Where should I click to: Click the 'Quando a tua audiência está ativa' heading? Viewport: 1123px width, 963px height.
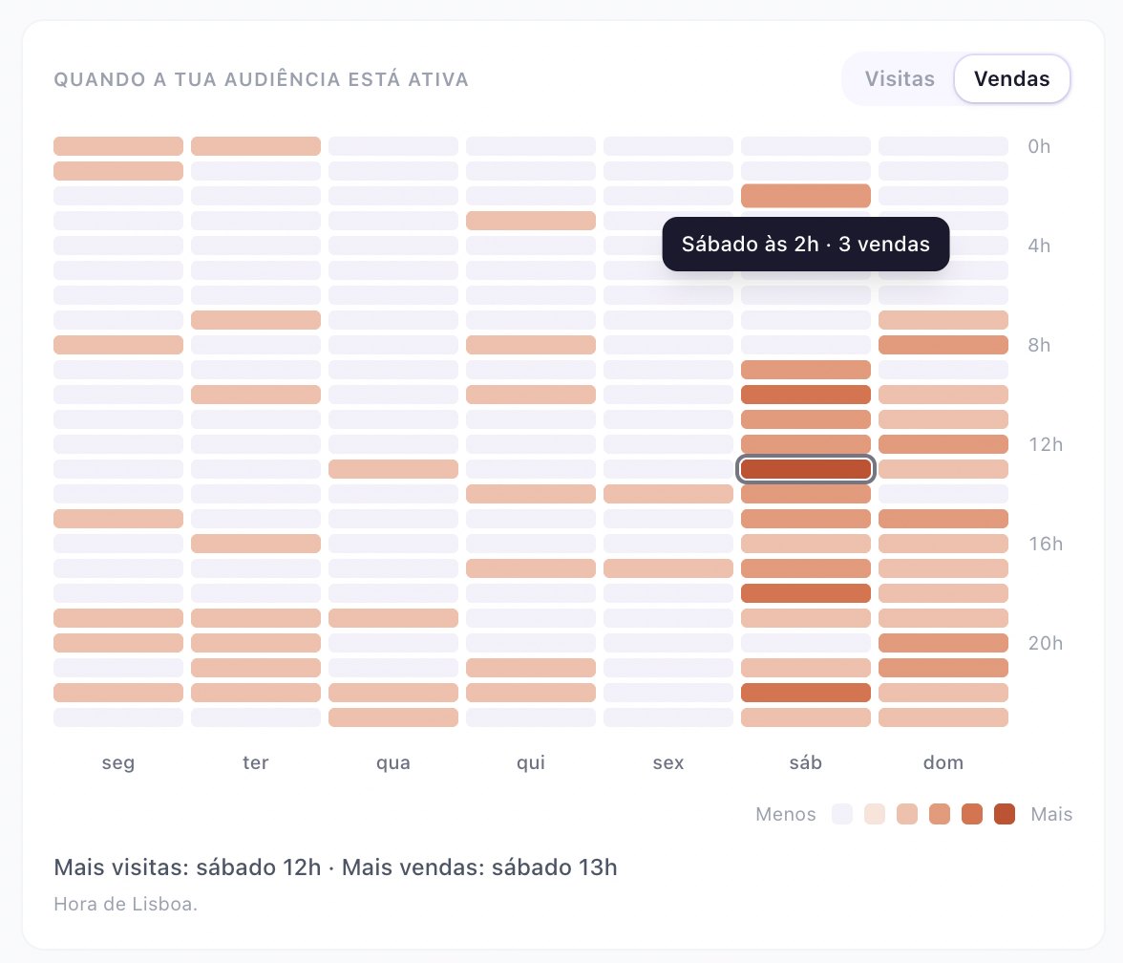pos(262,78)
